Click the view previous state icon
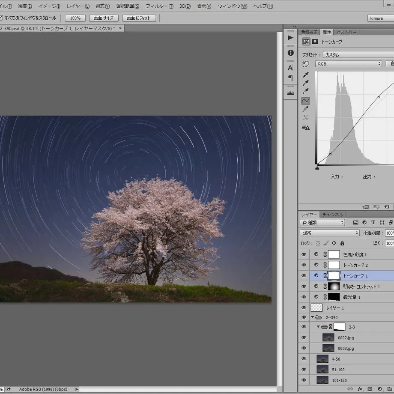Image resolution: width=394 pixels, height=394 pixels. (x=376, y=207)
